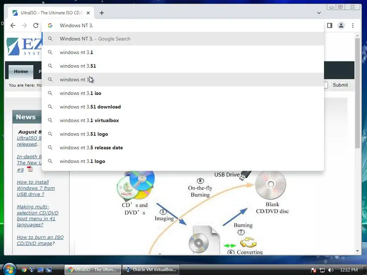Click the page vertical scrollbar thumb
The image size is (367, 275).
[x=357, y=93]
